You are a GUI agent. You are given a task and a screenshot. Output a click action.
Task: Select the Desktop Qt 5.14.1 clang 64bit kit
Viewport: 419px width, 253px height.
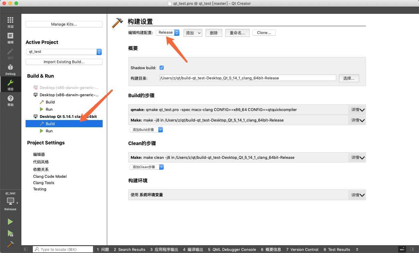tap(68, 116)
